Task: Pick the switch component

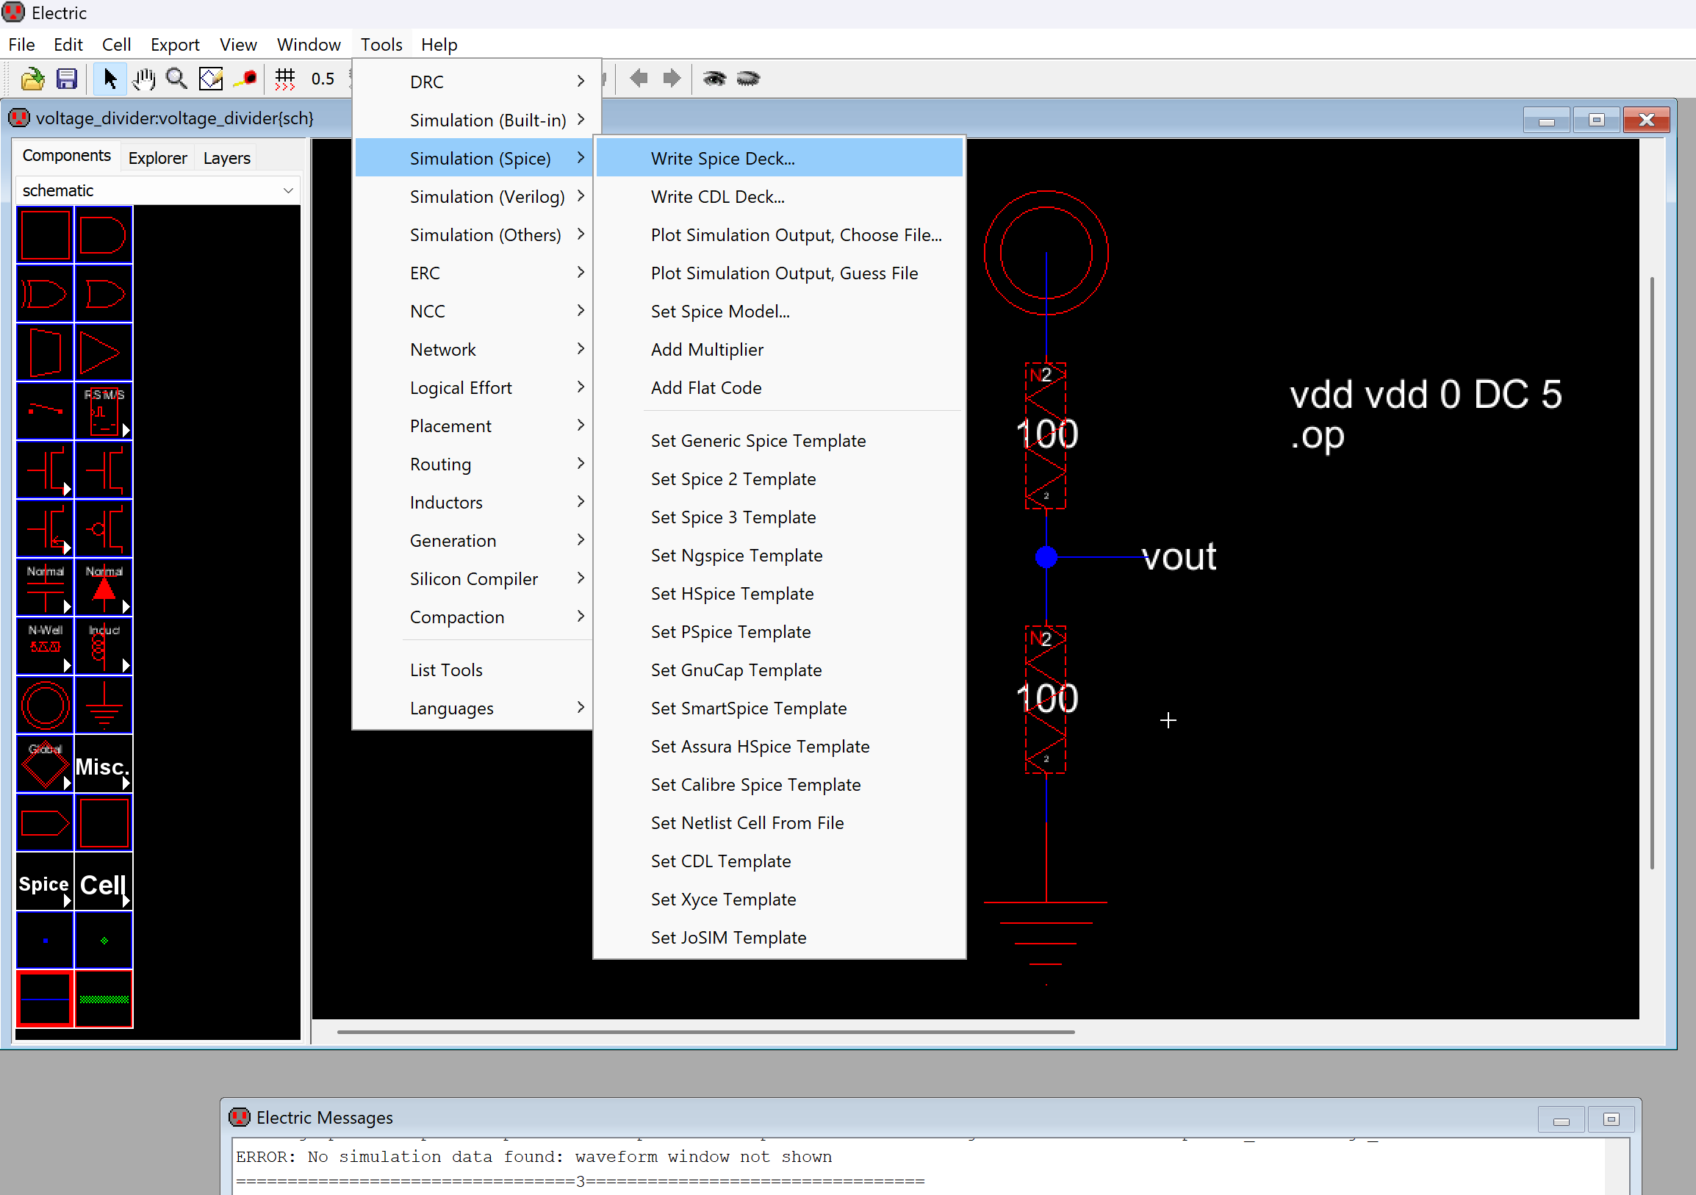Action: [44, 411]
